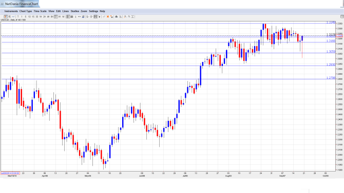Click the shift chart up icon
Screen dimensions: 344x193
(x=91, y=16)
